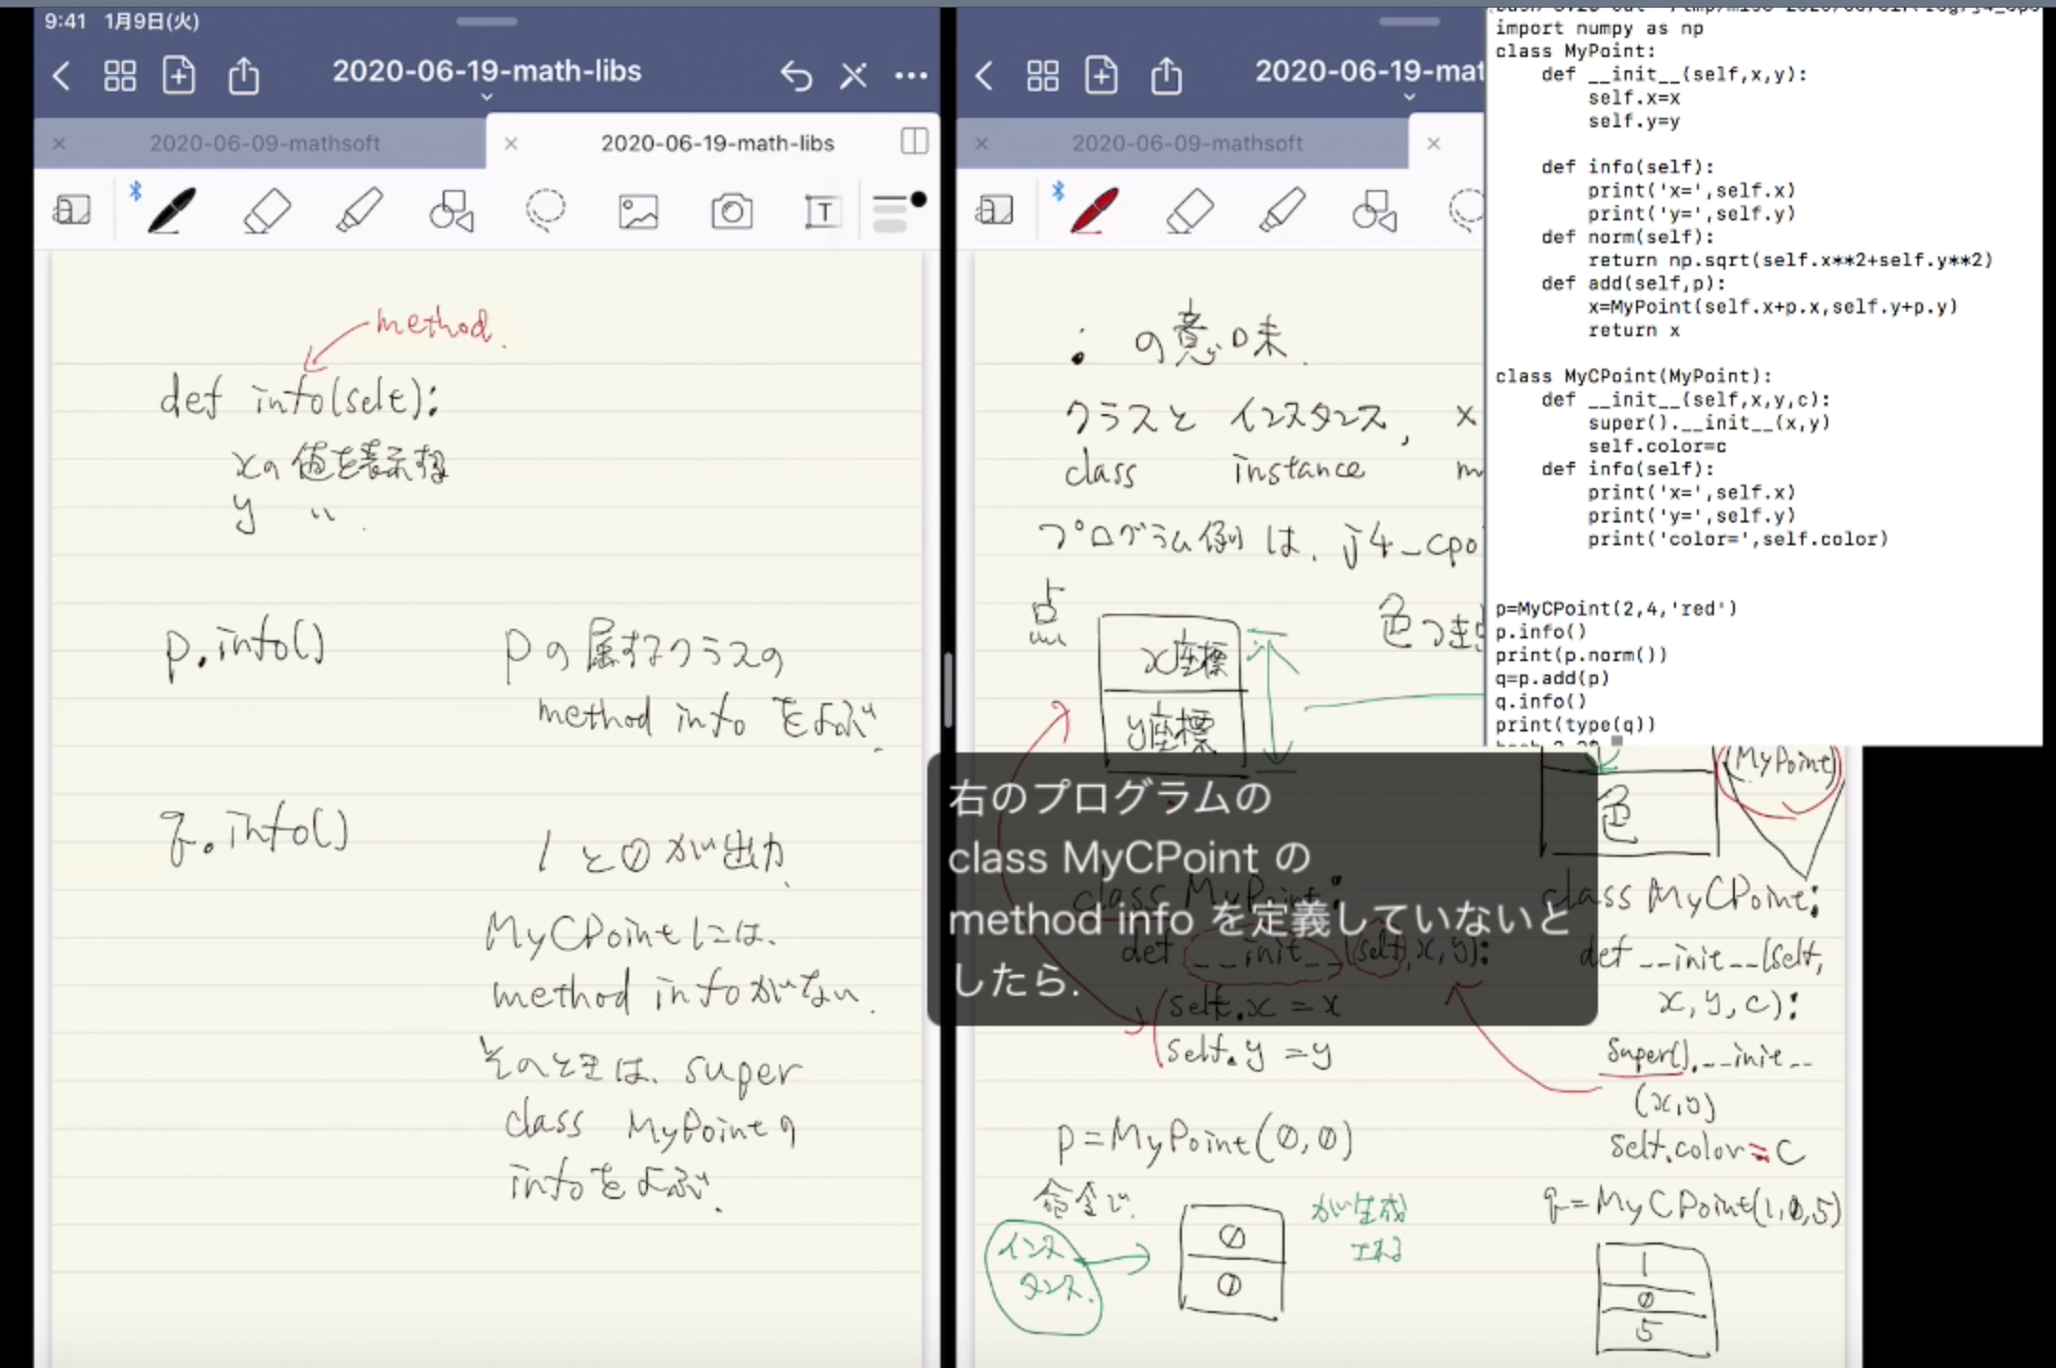Close editing mode in left window
Viewport: 2056px width, 1368px height.
click(x=853, y=75)
